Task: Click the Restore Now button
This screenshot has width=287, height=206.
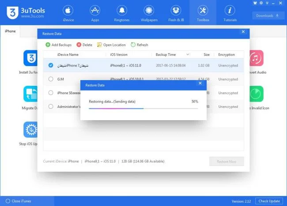Action: (x=227, y=162)
